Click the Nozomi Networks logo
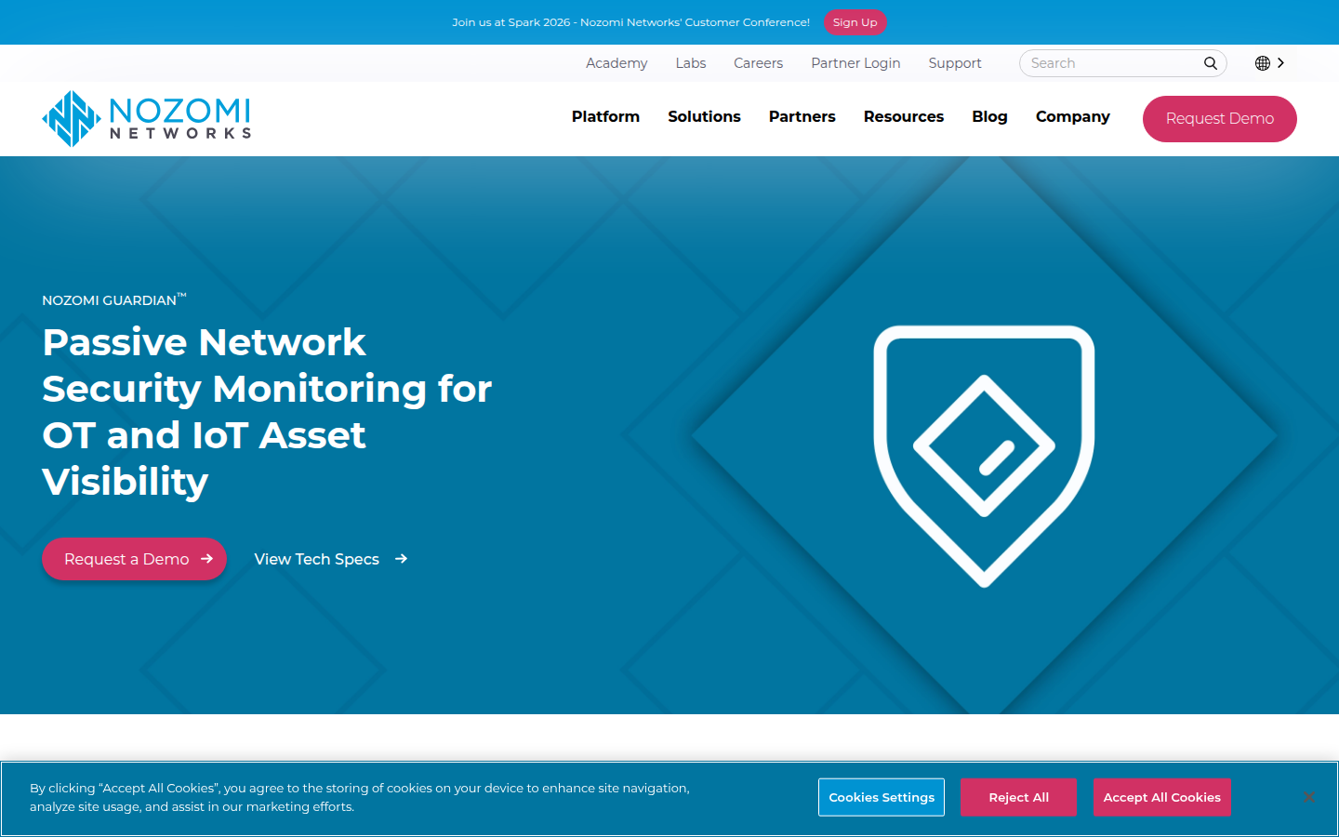The image size is (1339, 837). point(147,118)
